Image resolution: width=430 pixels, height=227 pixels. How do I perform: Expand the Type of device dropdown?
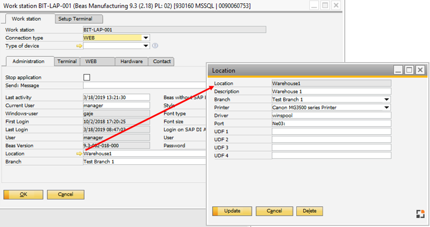tap(146, 46)
